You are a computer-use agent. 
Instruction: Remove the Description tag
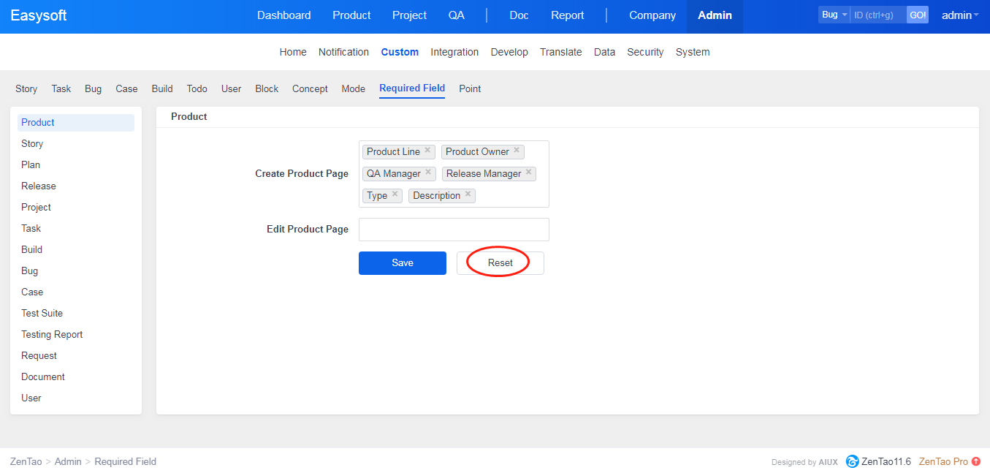click(468, 194)
